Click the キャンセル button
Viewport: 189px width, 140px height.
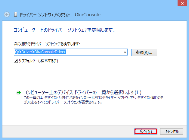(172, 132)
